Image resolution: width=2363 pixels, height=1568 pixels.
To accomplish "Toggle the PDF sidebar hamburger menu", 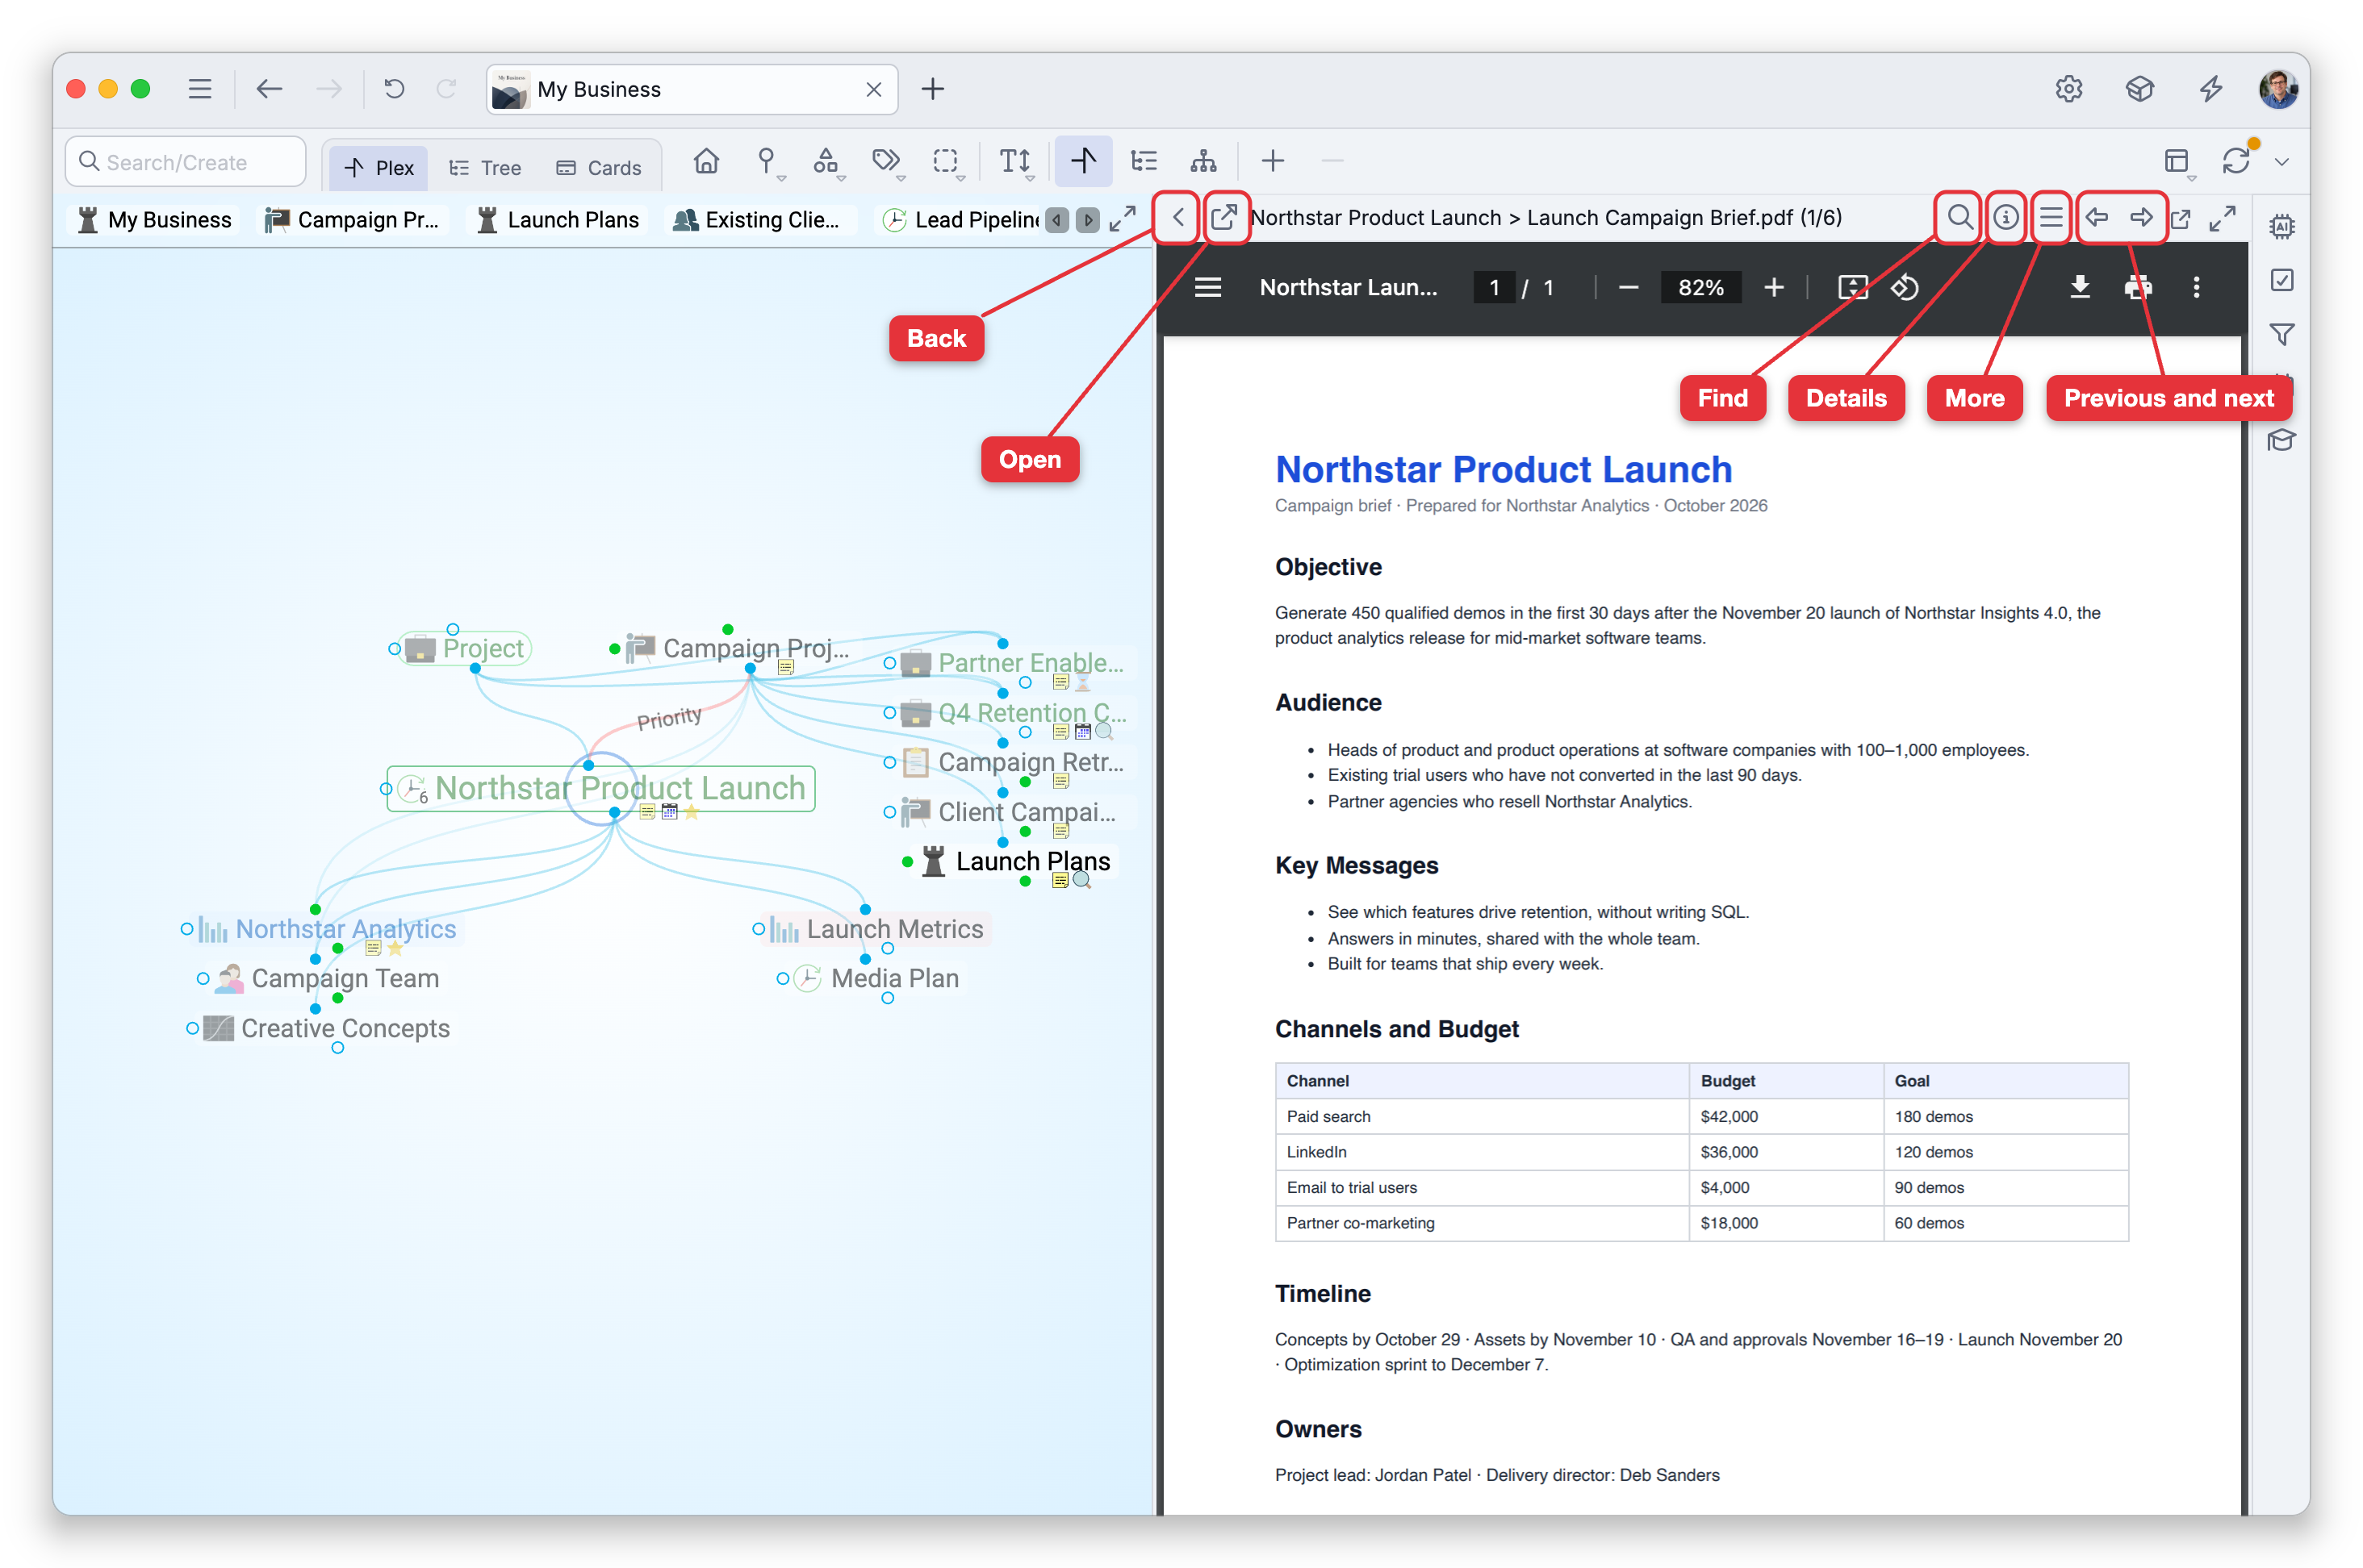I will (x=1208, y=288).
